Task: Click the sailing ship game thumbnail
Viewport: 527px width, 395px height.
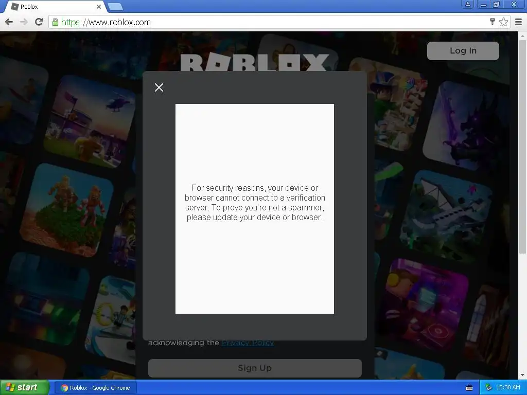Action: click(x=446, y=216)
